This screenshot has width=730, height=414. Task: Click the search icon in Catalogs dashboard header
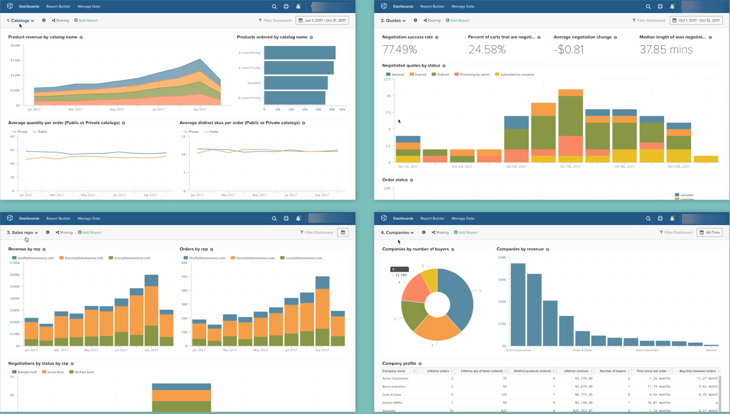click(x=274, y=6)
